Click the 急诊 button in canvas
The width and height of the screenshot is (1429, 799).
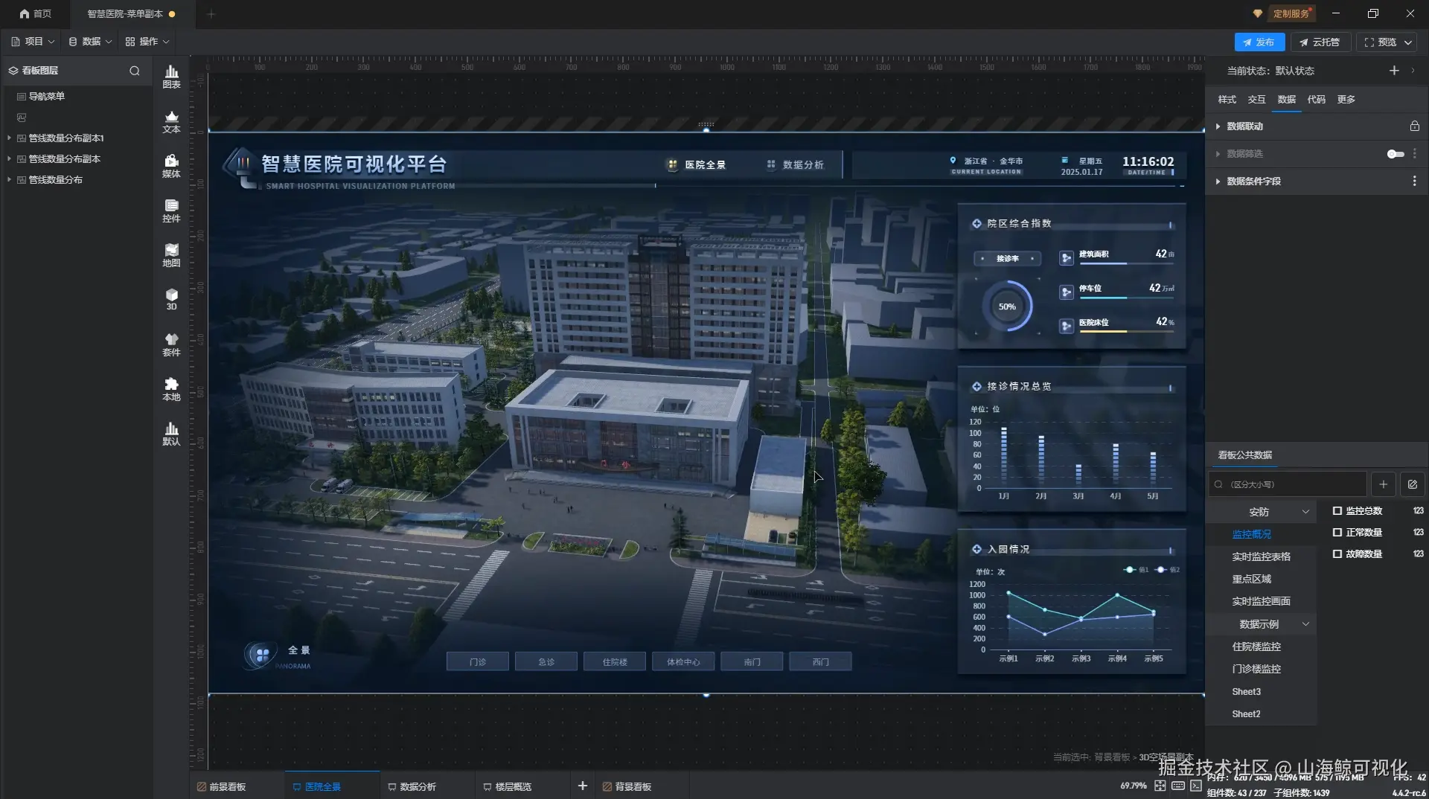(x=546, y=661)
